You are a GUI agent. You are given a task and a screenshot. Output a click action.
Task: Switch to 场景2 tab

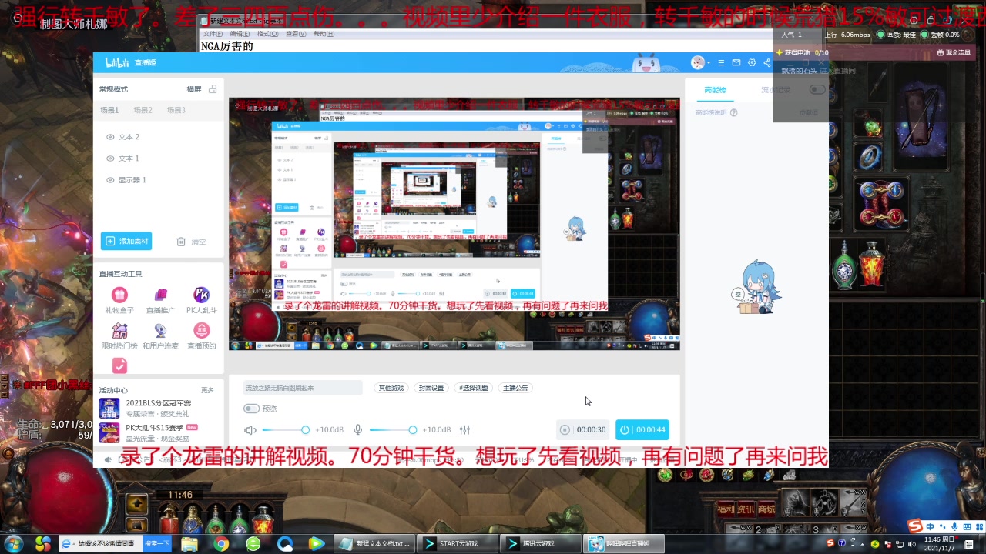143,110
